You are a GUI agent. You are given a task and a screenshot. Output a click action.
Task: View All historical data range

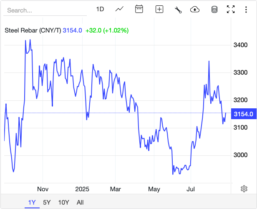(80, 202)
